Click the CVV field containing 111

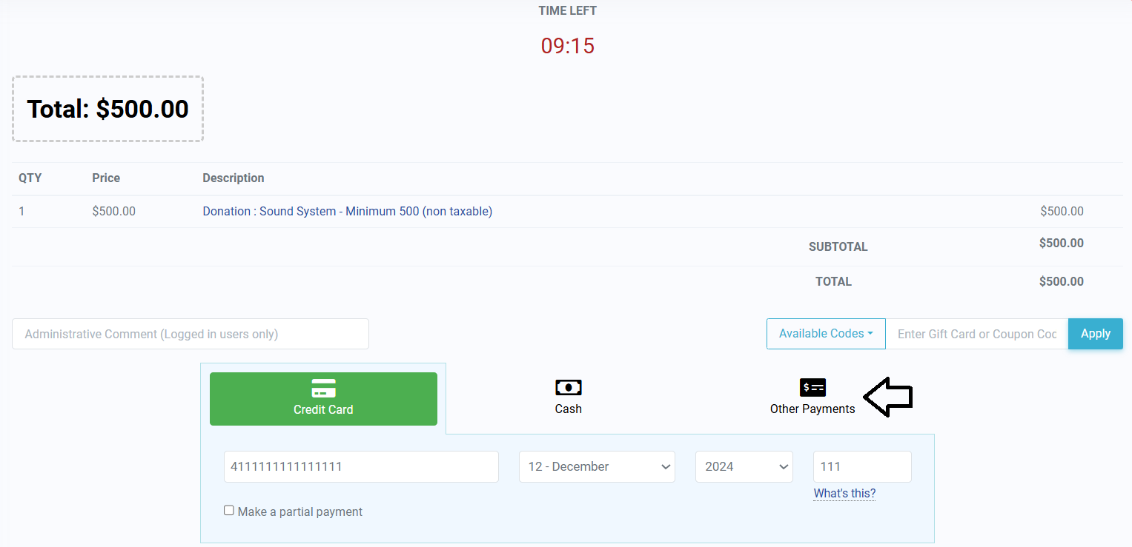pyautogui.click(x=862, y=466)
